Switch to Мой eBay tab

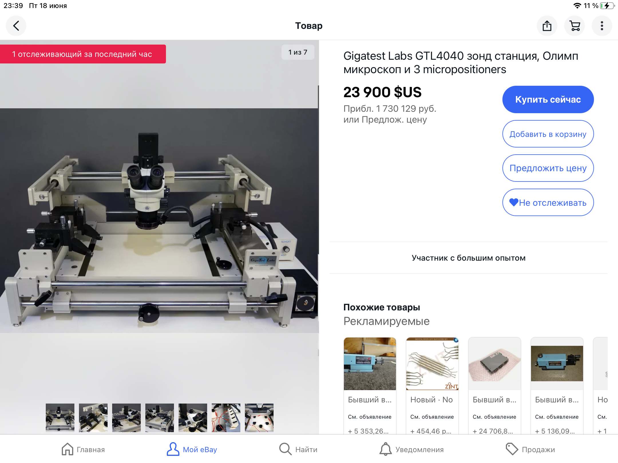(x=192, y=449)
